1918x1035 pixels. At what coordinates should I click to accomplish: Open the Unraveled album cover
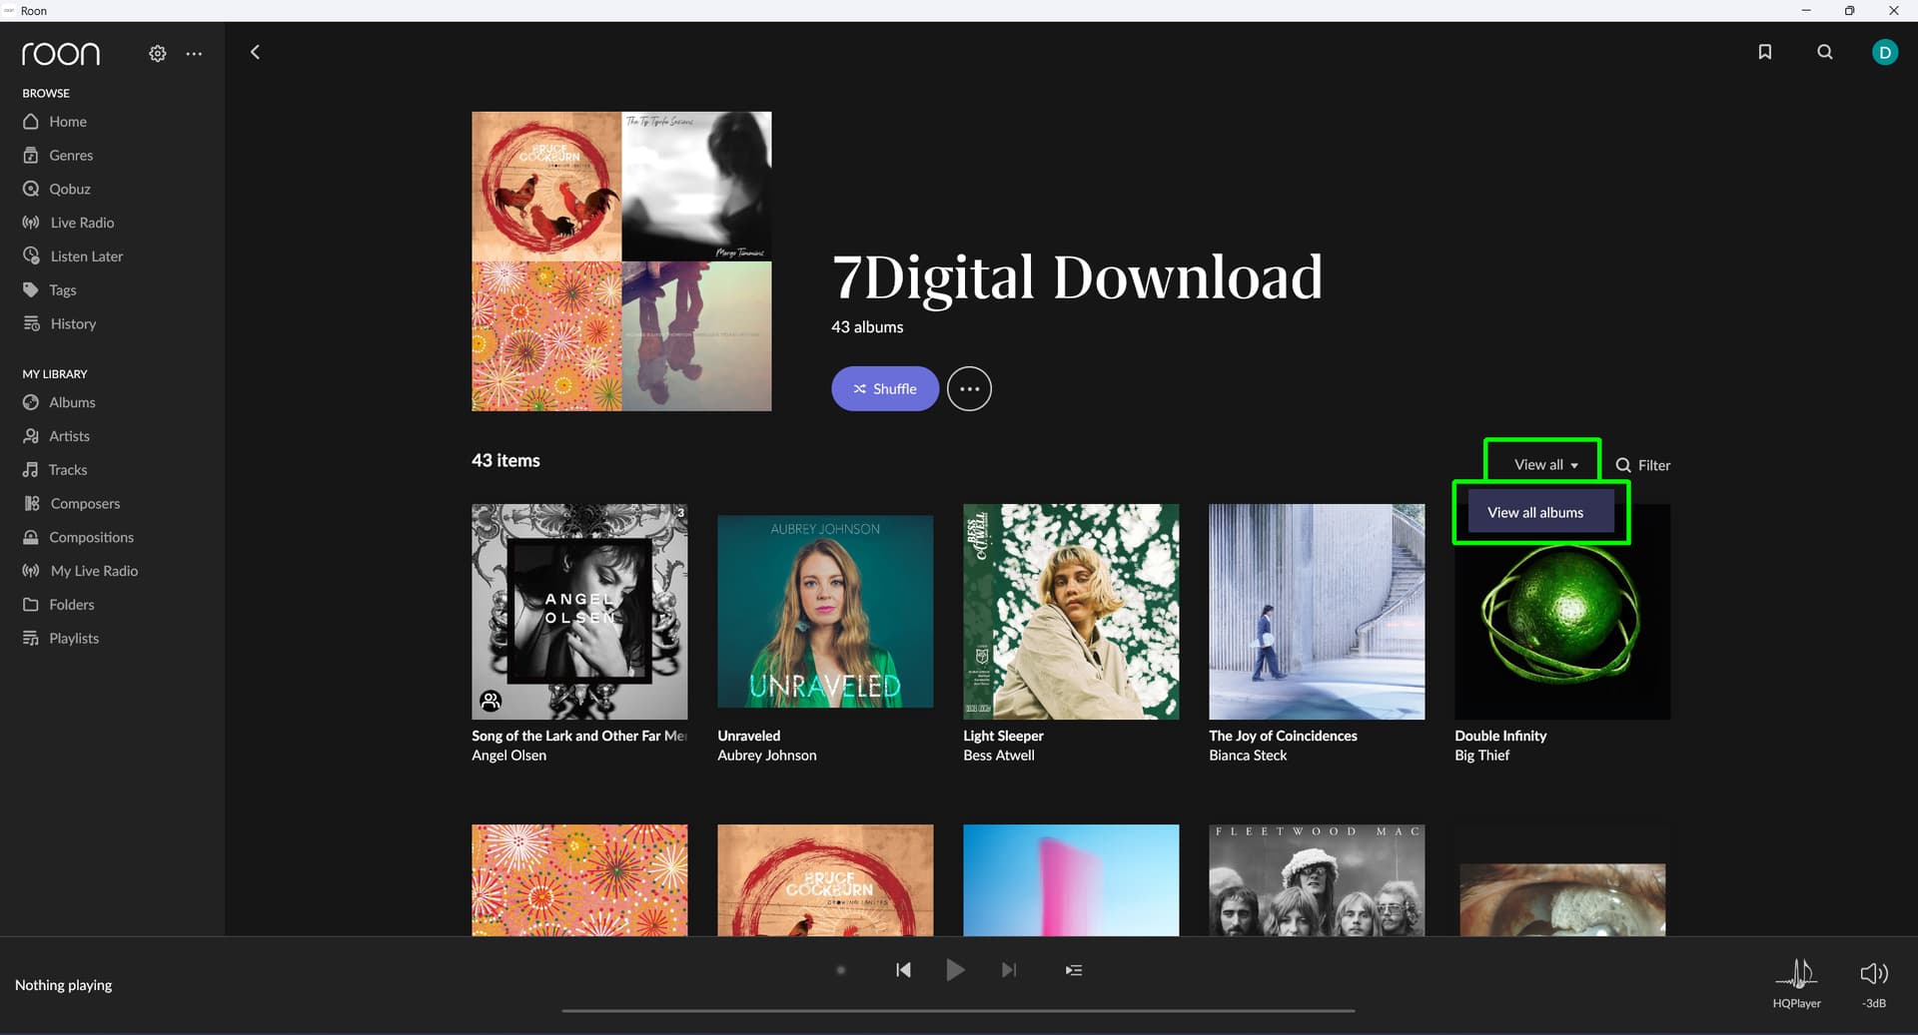point(825,612)
